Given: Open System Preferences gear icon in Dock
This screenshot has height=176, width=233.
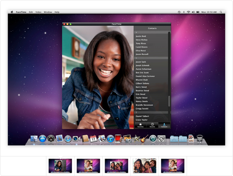Looking at the screenshot, I should click(x=161, y=139).
